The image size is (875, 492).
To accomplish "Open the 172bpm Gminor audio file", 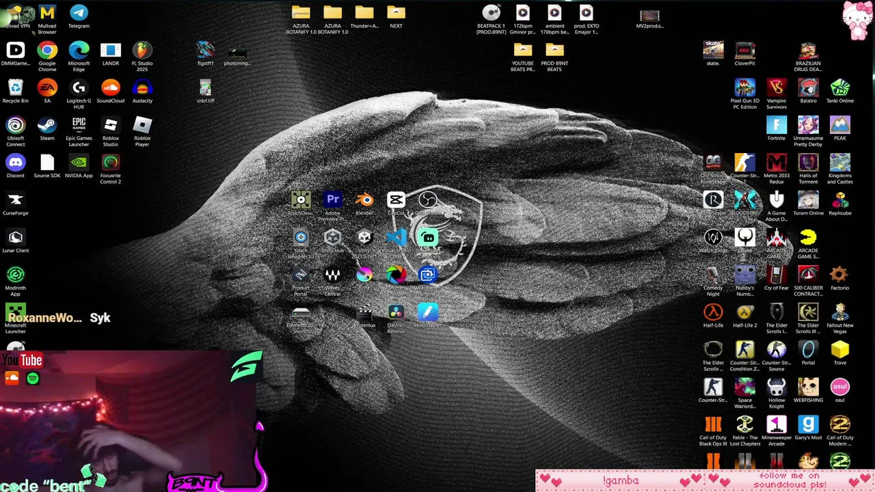I will 523,13.
